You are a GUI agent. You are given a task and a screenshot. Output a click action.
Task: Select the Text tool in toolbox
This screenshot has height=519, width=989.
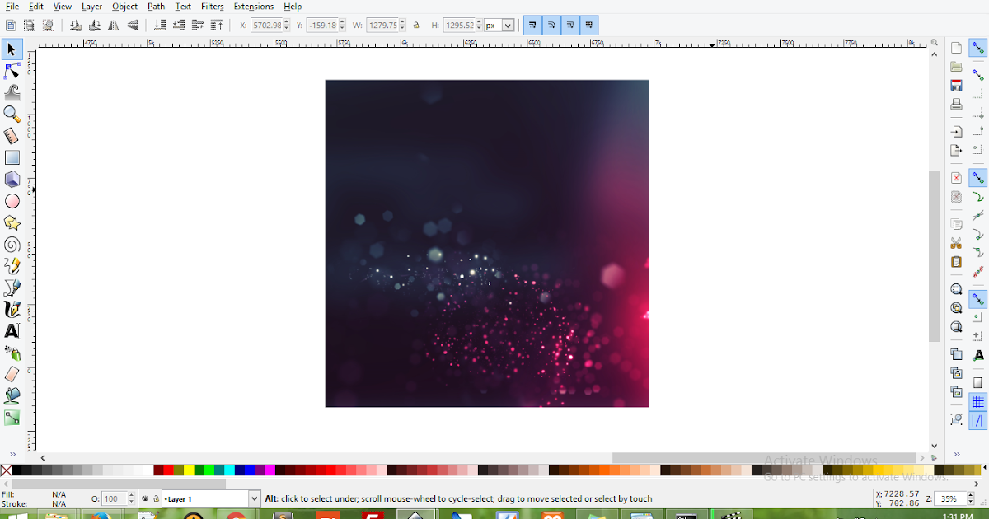point(12,331)
